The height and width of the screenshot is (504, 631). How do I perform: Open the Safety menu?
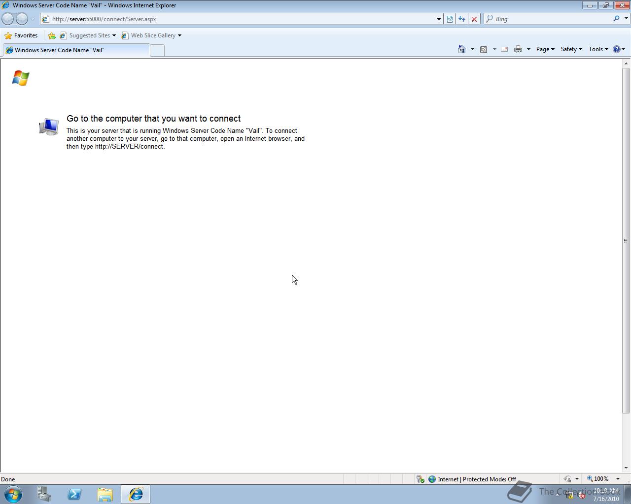pyautogui.click(x=571, y=49)
